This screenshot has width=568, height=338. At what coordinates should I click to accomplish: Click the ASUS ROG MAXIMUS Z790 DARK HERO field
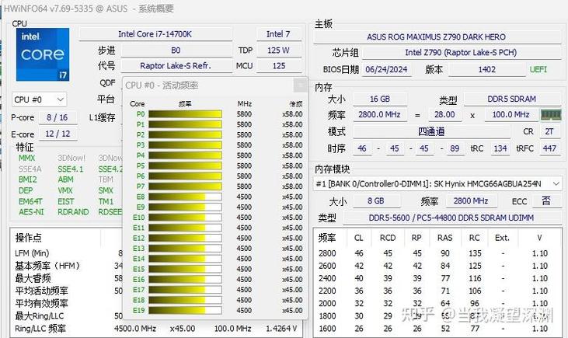(436, 37)
